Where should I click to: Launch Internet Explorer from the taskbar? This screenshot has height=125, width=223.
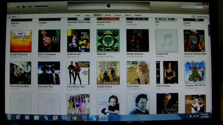point(18,117)
